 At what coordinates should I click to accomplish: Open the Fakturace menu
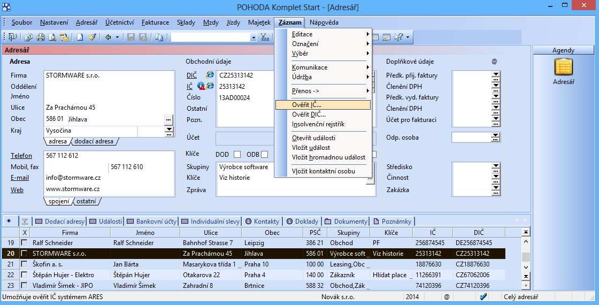pos(155,22)
